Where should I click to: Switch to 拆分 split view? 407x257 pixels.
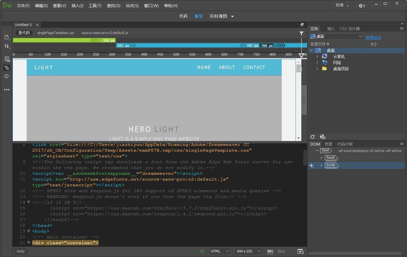(x=199, y=16)
